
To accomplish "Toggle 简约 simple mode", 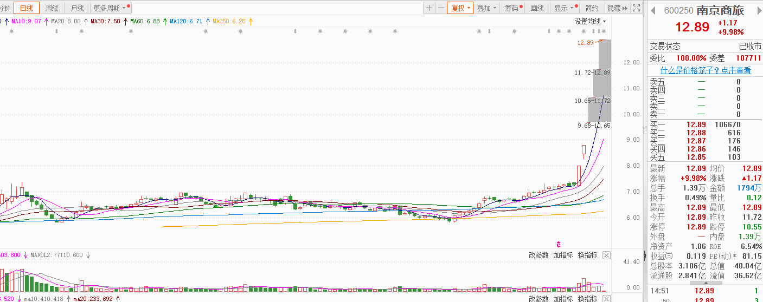I will point(592,8).
